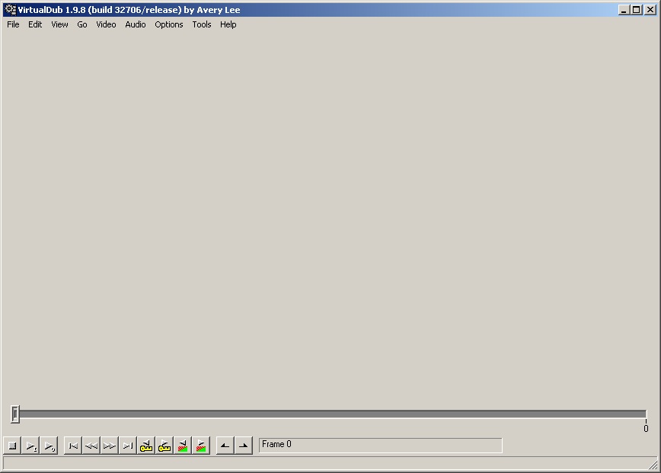661x473 pixels.
Task: Step backward one frame
Action: [91, 446]
